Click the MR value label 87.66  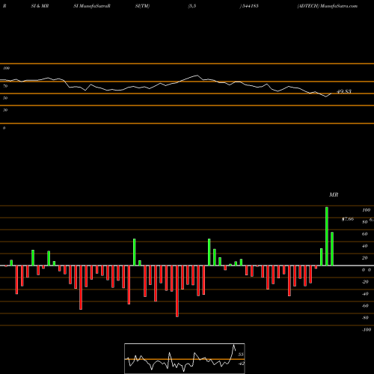(348, 219)
